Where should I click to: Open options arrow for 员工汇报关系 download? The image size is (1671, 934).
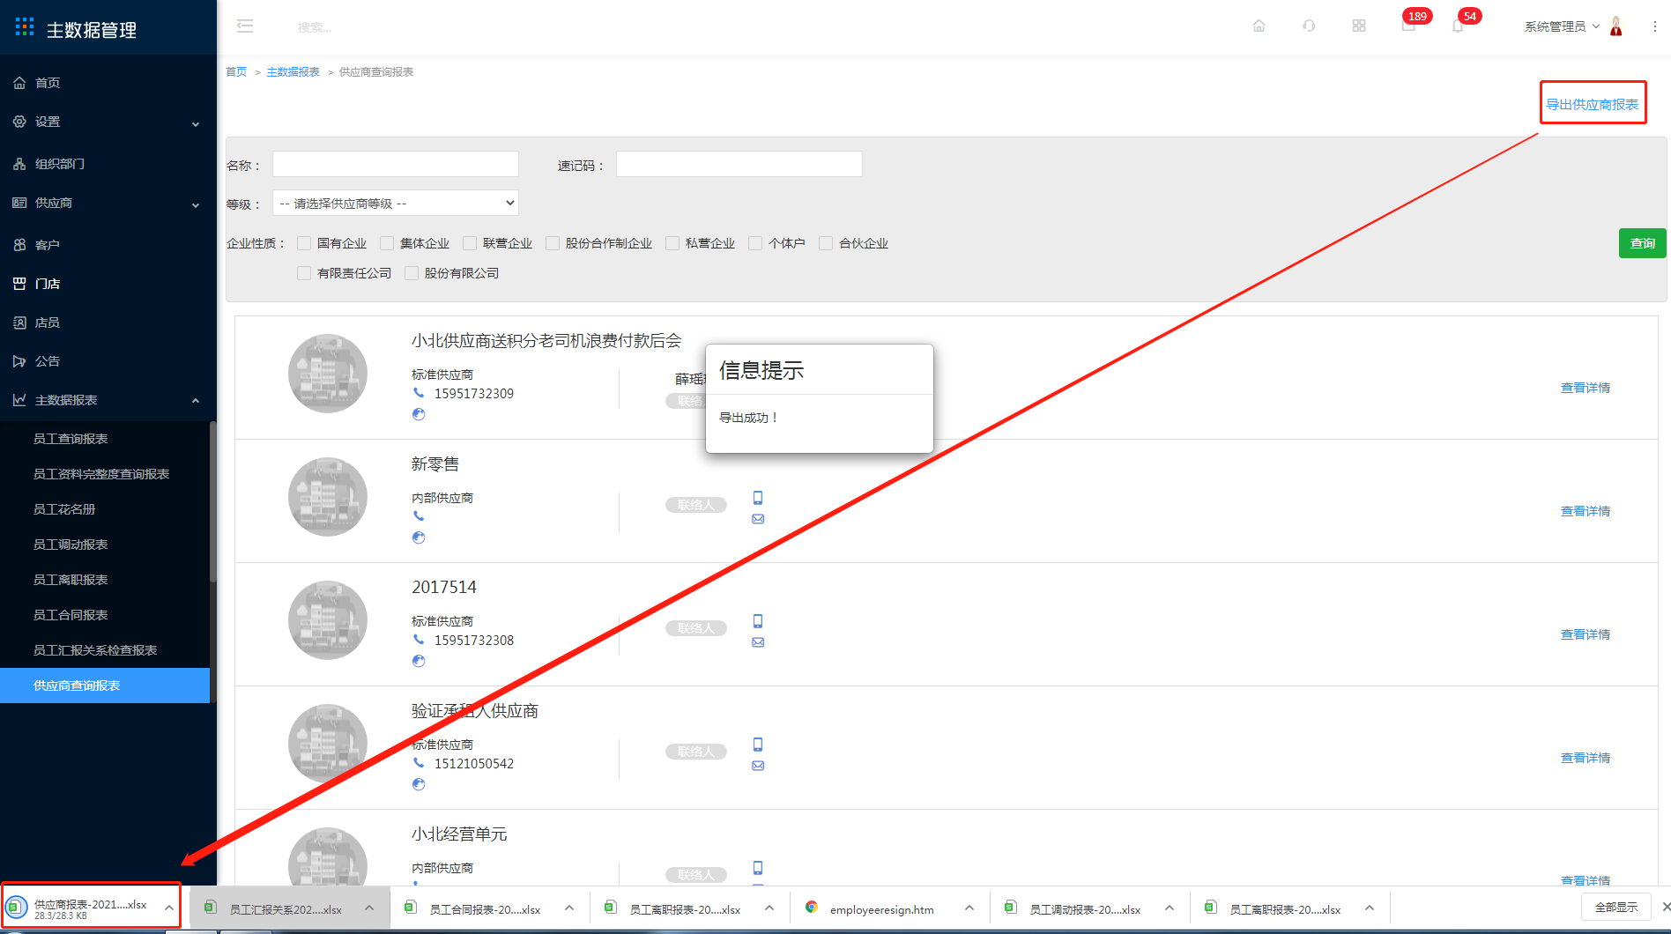click(x=369, y=908)
